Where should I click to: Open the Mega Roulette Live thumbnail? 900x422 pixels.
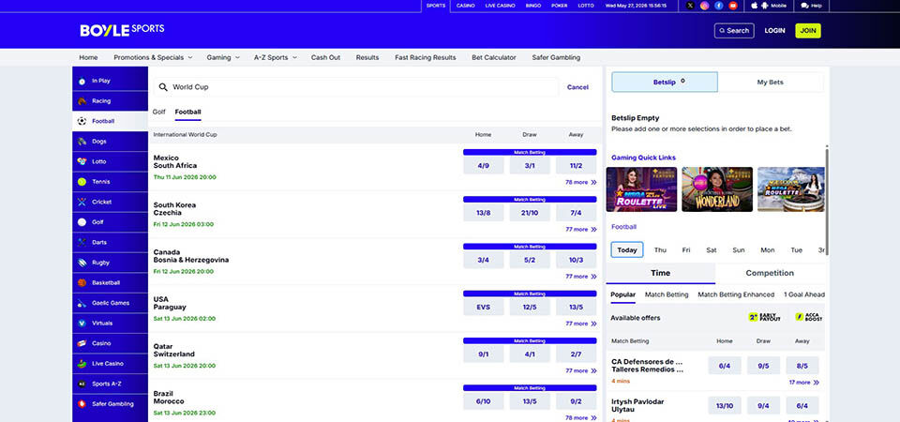pos(641,189)
